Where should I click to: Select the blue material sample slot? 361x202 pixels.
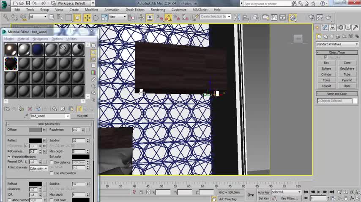point(38,50)
